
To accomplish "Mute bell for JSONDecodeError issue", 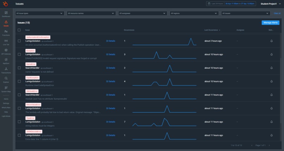I will tap(272, 135).
